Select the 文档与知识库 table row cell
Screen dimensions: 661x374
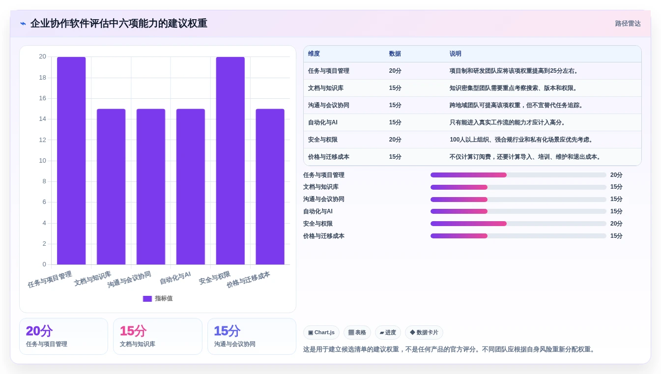point(326,88)
